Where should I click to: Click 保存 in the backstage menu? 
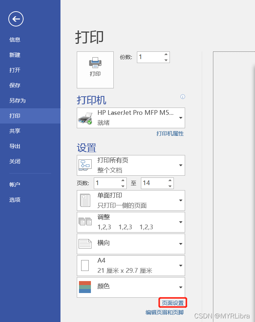[x=15, y=85]
